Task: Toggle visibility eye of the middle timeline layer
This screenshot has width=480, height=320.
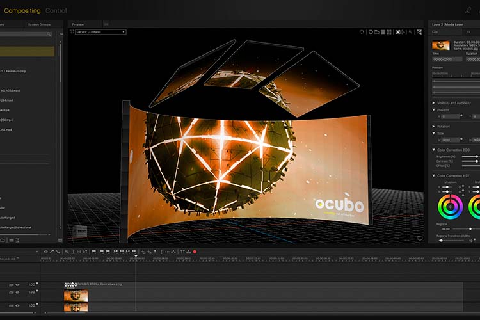Action: click(x=17, y=292)
